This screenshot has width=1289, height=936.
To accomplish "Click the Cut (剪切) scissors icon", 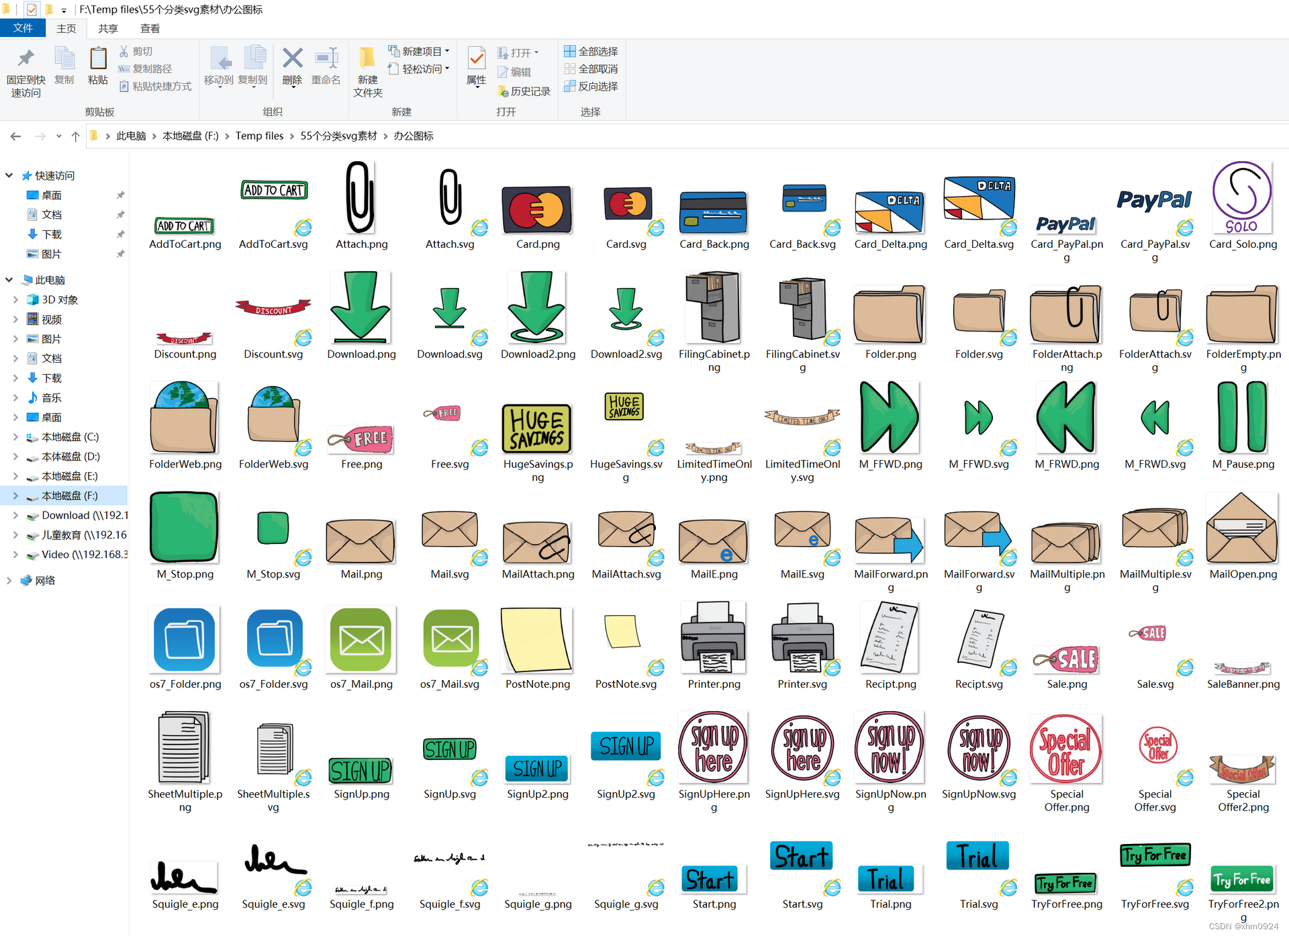I will coord(124,51).
